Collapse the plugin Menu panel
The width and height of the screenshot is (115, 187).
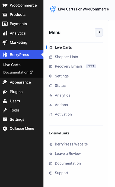(99, 32)
